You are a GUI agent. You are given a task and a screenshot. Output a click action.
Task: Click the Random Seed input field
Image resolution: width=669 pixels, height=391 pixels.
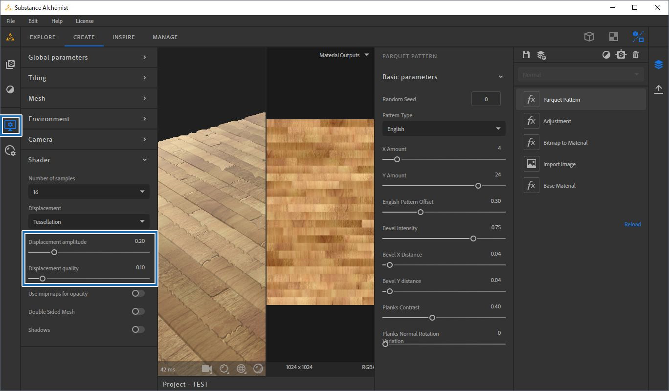pos(486,99)
